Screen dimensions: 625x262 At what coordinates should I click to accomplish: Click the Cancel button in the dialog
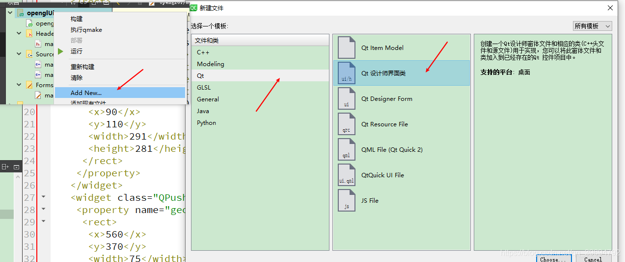pos(593,259)
